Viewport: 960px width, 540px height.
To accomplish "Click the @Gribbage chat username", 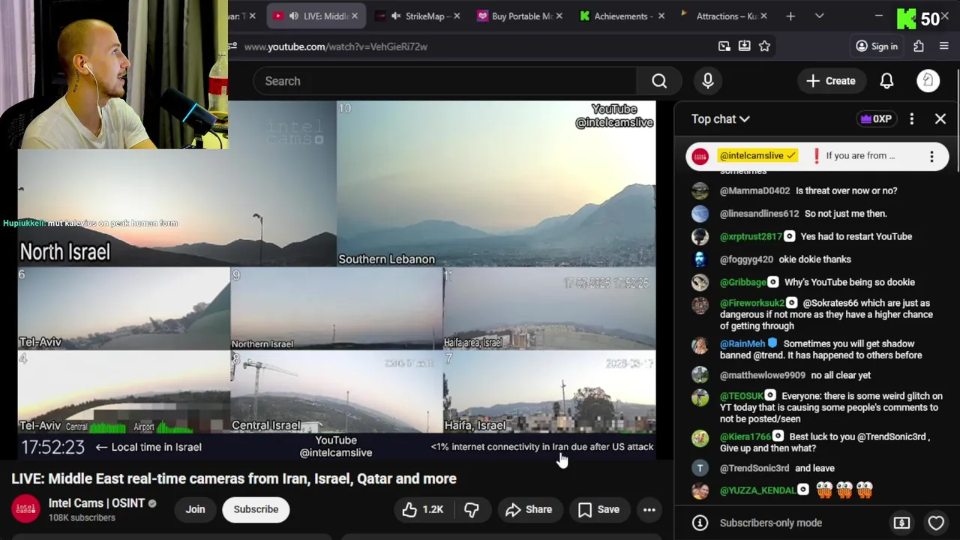I will [x=743, y=282].
